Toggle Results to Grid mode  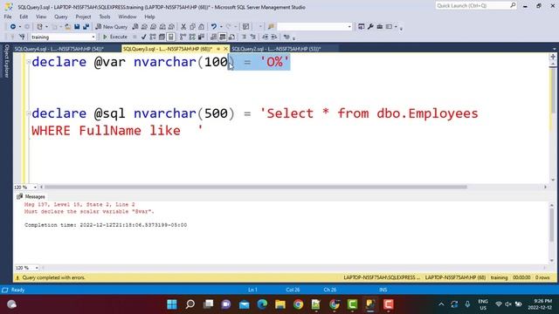pyautogui.click(x=223, y=37)
